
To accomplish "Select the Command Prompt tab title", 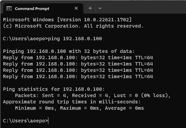I will click(32, 9).
